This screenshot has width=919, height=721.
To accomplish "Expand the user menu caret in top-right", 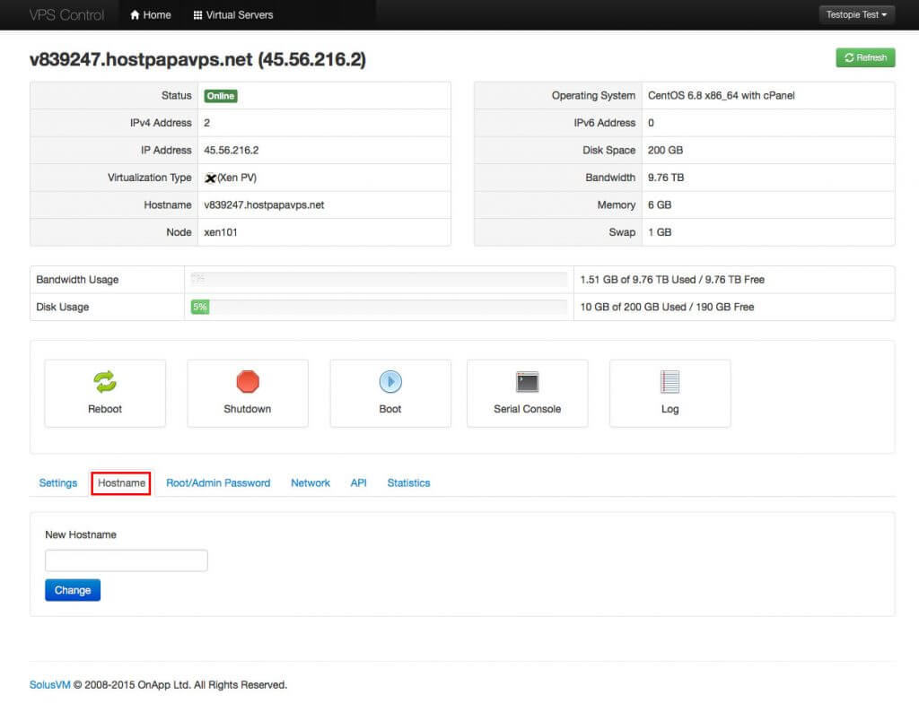I will pyautogui.click(x=885, y=14).
